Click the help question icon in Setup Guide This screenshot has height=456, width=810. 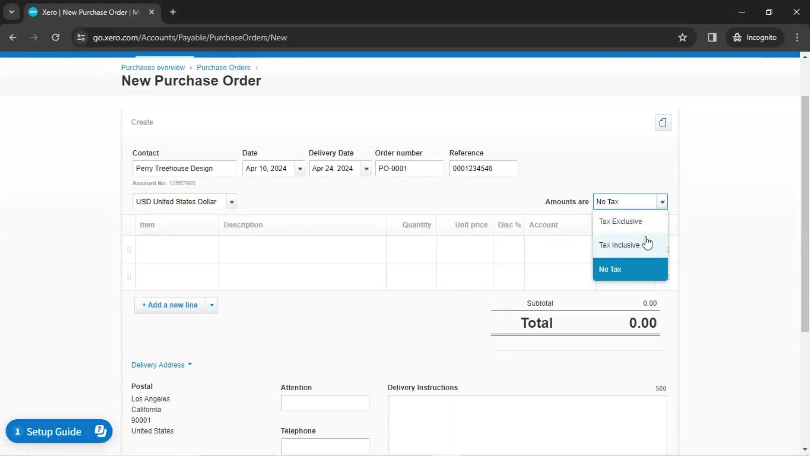click(100, 431)
